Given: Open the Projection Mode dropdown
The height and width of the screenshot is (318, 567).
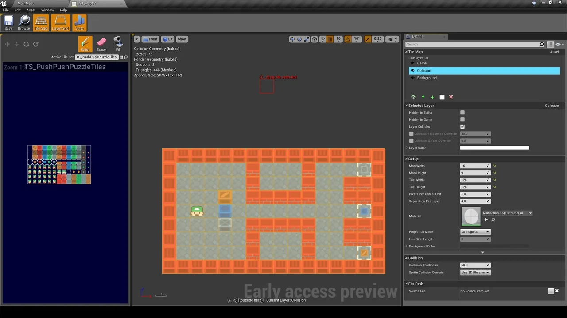Looking at the screenshot, I should [475, 232].
